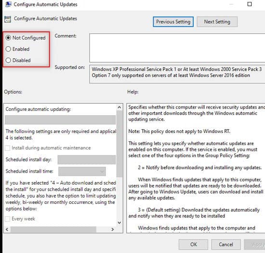This screenshot has height=253, width=265.
Task: Click the '2 = Notify before downloading' help line
Action: coord(200,168)
